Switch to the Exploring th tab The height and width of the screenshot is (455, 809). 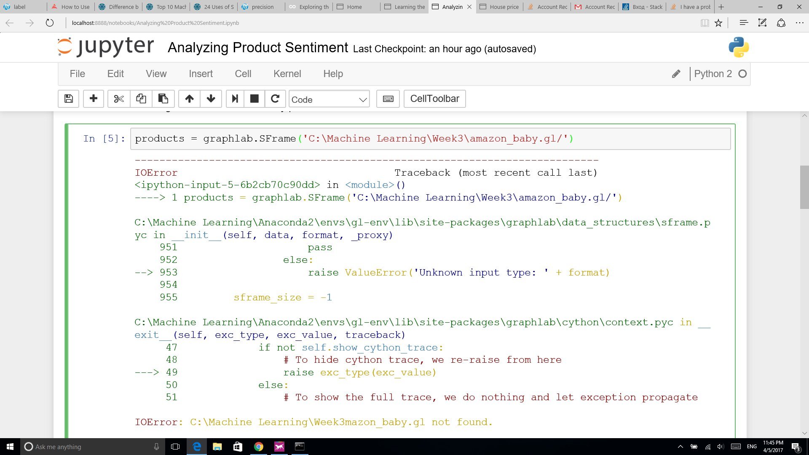click(x=309, y=7)
